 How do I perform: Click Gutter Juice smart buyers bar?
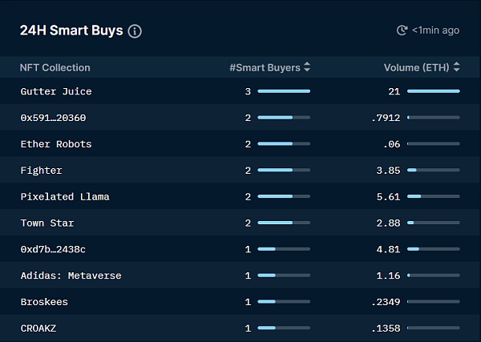284,91
